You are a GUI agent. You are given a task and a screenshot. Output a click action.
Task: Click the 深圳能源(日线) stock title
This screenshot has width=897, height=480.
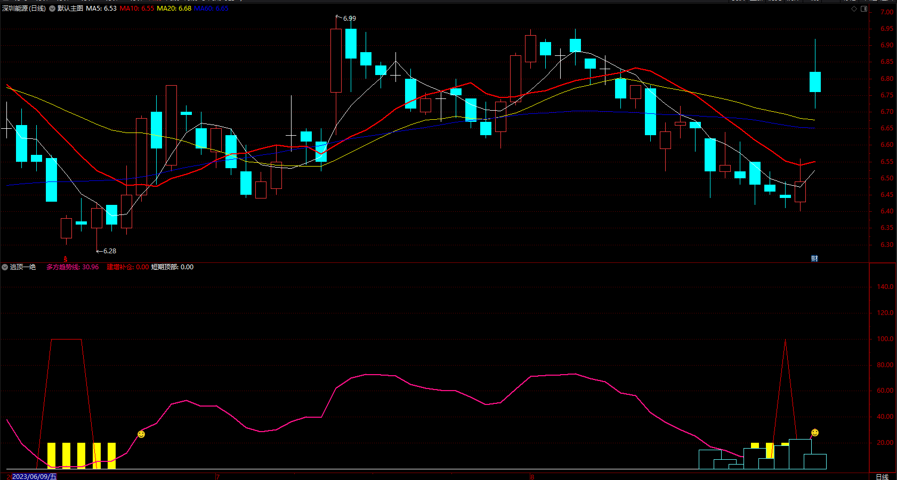(x=24, y=9)
